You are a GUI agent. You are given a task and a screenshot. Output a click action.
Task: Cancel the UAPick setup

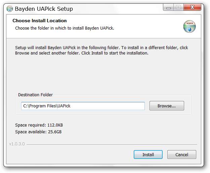(x=182, y=154)
